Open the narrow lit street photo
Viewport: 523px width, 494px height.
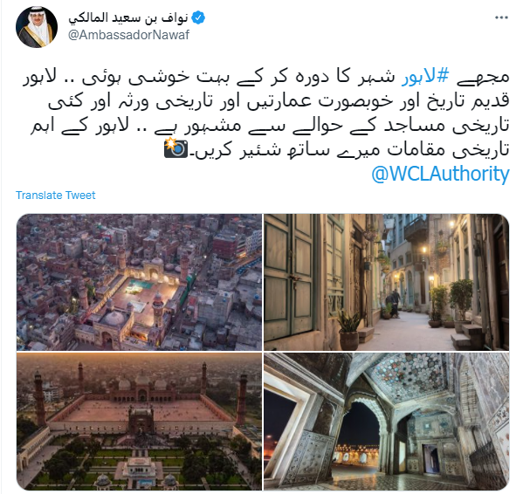coord(386,282)
